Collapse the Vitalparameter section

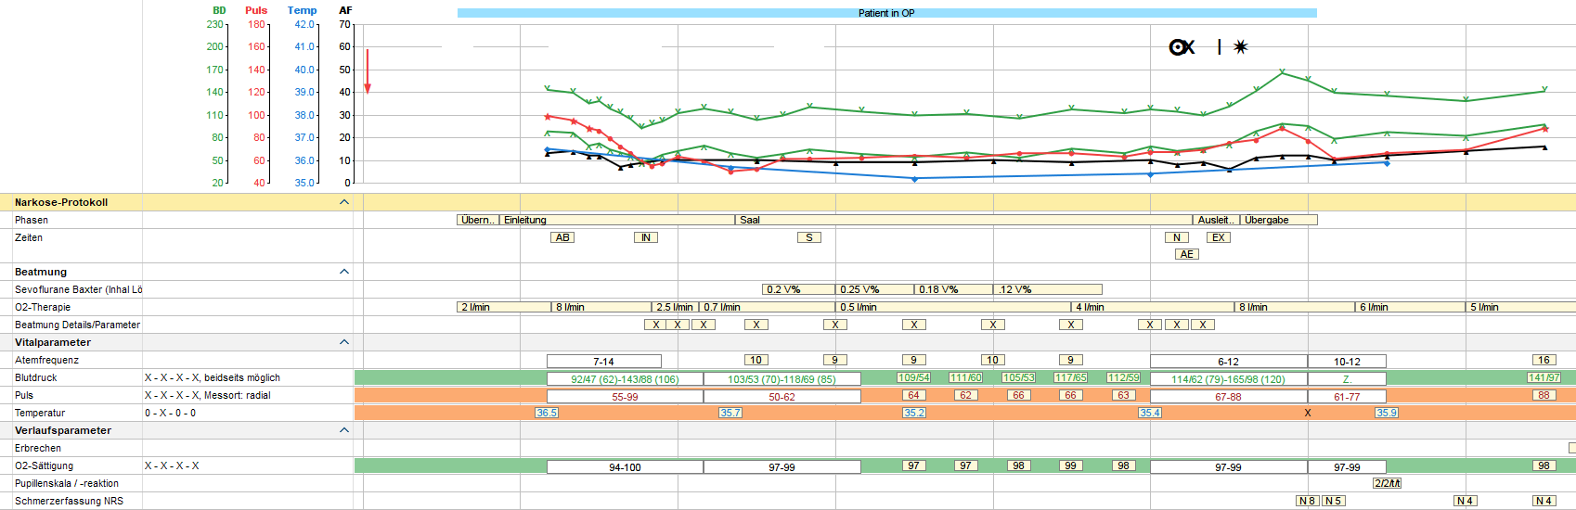[x=344, y=342]
